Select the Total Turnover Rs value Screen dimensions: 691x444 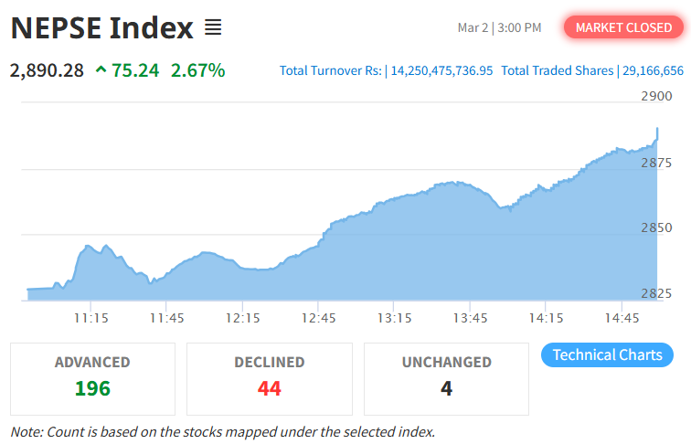[441, 70]
